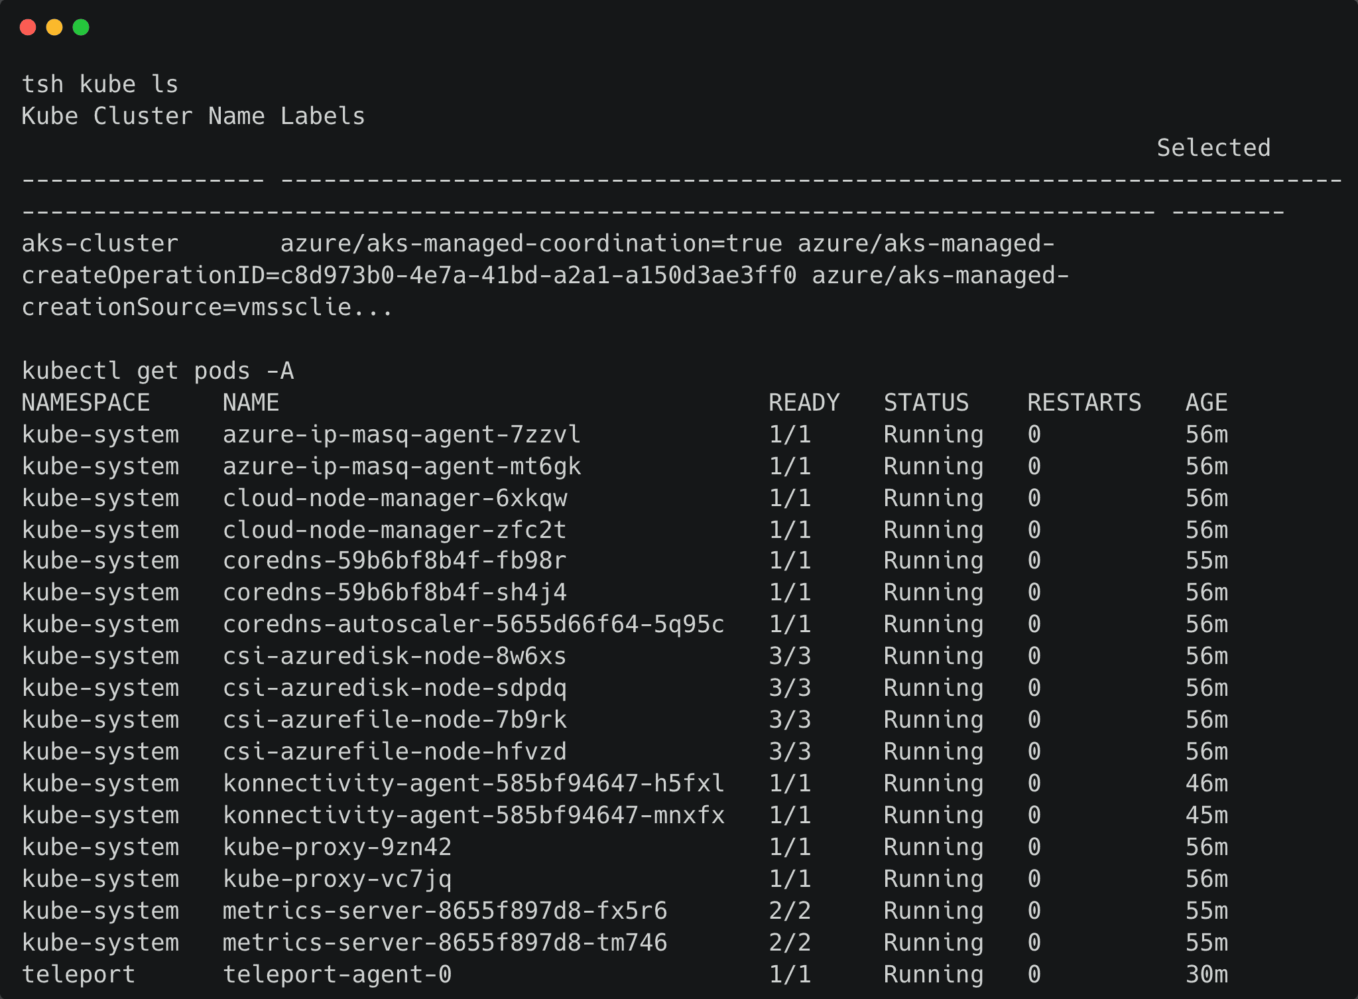Click the metrics-server-8655f897d8-tm746 pod name

pos(445,943)
